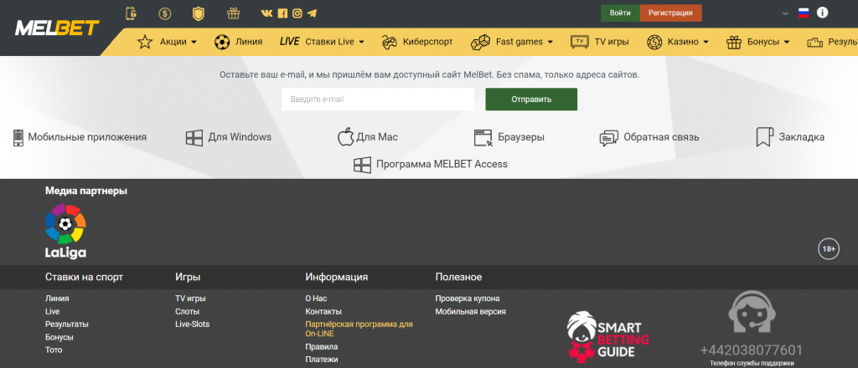
Task: Expand the Fast games dropdown arrow
Action: coord(550,42)
